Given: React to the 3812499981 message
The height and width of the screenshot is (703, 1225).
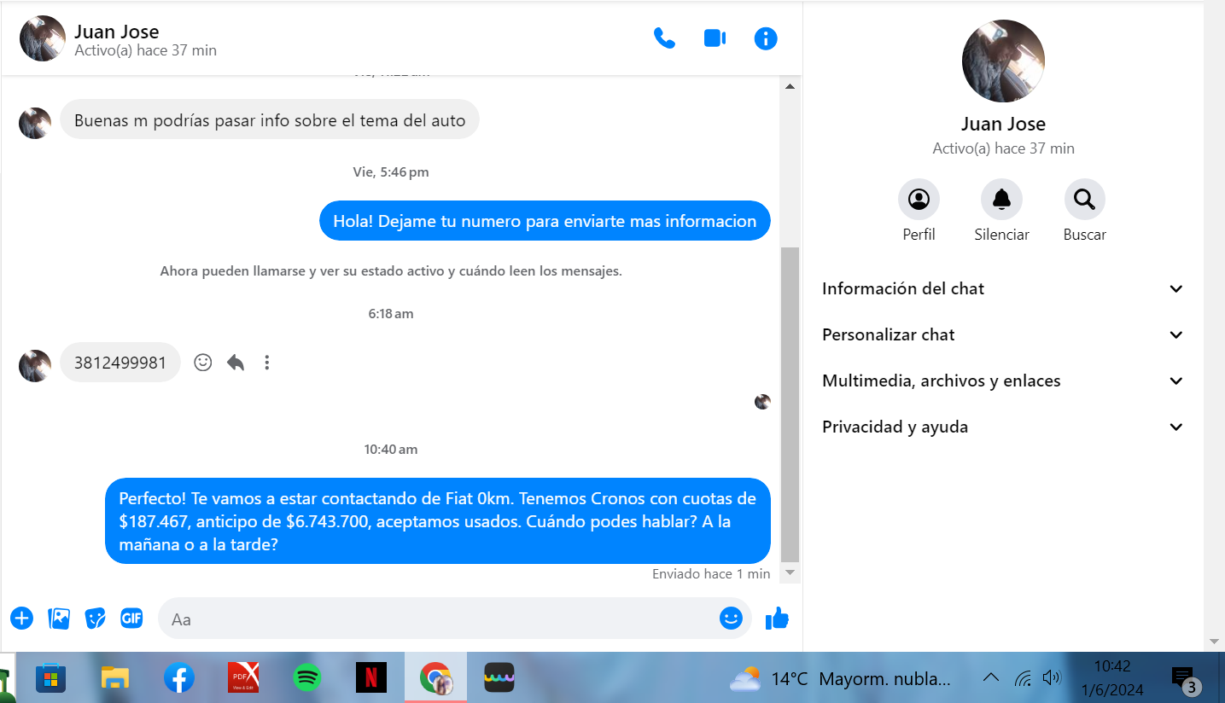Looking at the screenshot, I should pos(203,363).
